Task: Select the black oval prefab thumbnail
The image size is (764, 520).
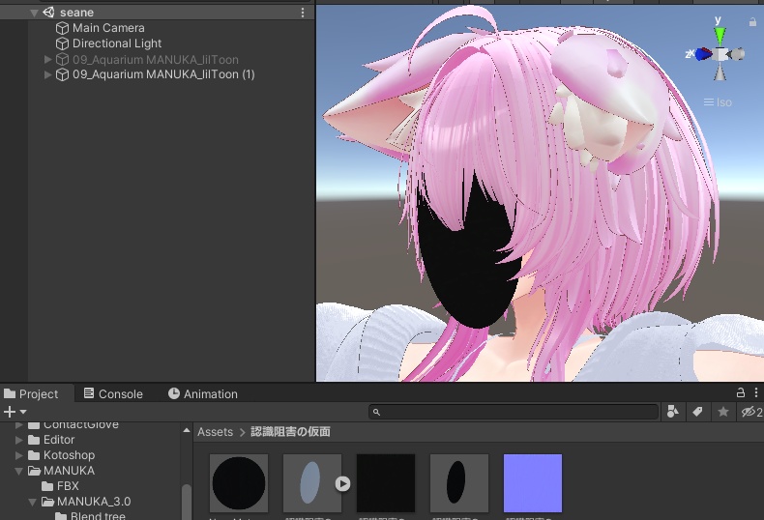Action: 459,483
